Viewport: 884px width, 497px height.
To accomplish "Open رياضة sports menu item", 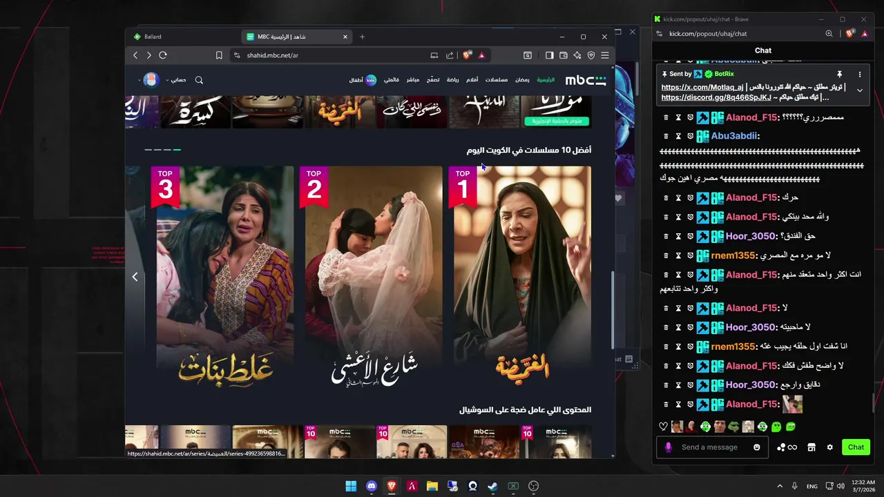I will pyautogui.click(x=452, y=80).
